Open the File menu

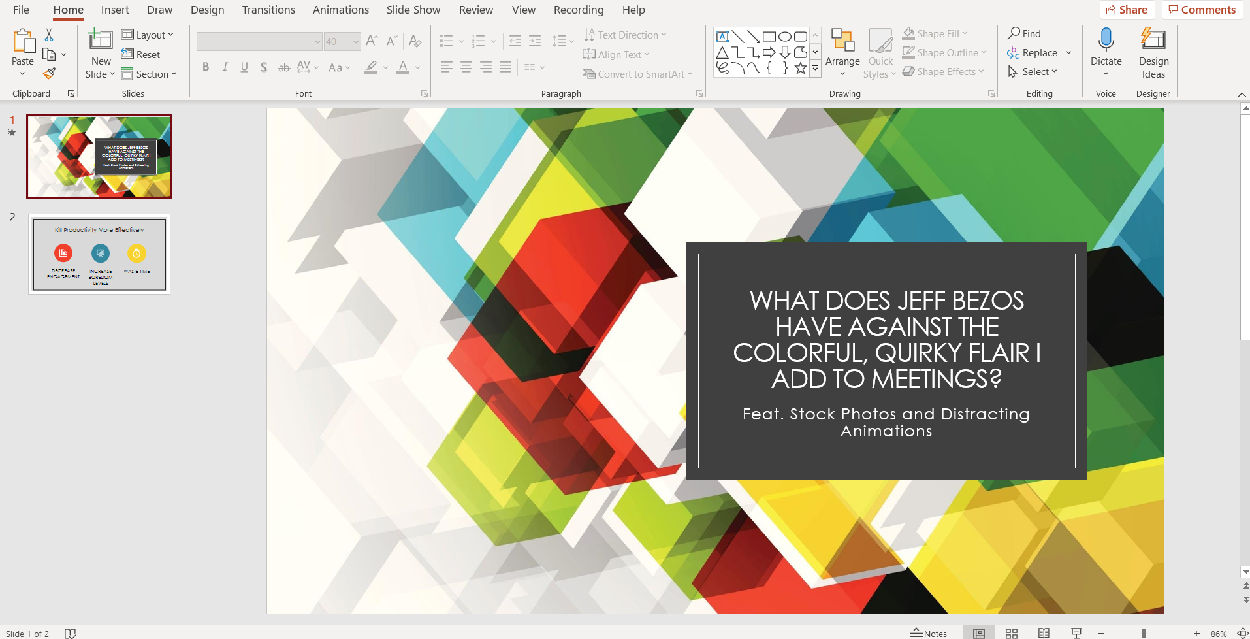point(21,10)
